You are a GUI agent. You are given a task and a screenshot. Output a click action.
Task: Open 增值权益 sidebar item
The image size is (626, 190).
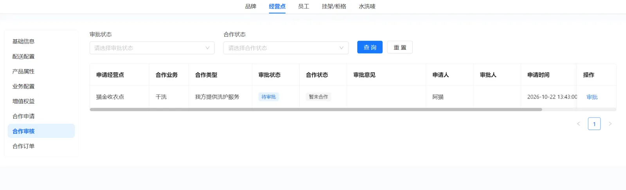tap(41, 101)
